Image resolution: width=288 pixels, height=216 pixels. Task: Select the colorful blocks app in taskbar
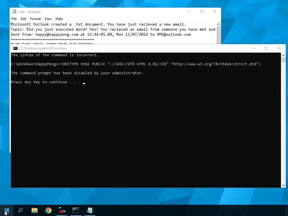click(62, 210)
